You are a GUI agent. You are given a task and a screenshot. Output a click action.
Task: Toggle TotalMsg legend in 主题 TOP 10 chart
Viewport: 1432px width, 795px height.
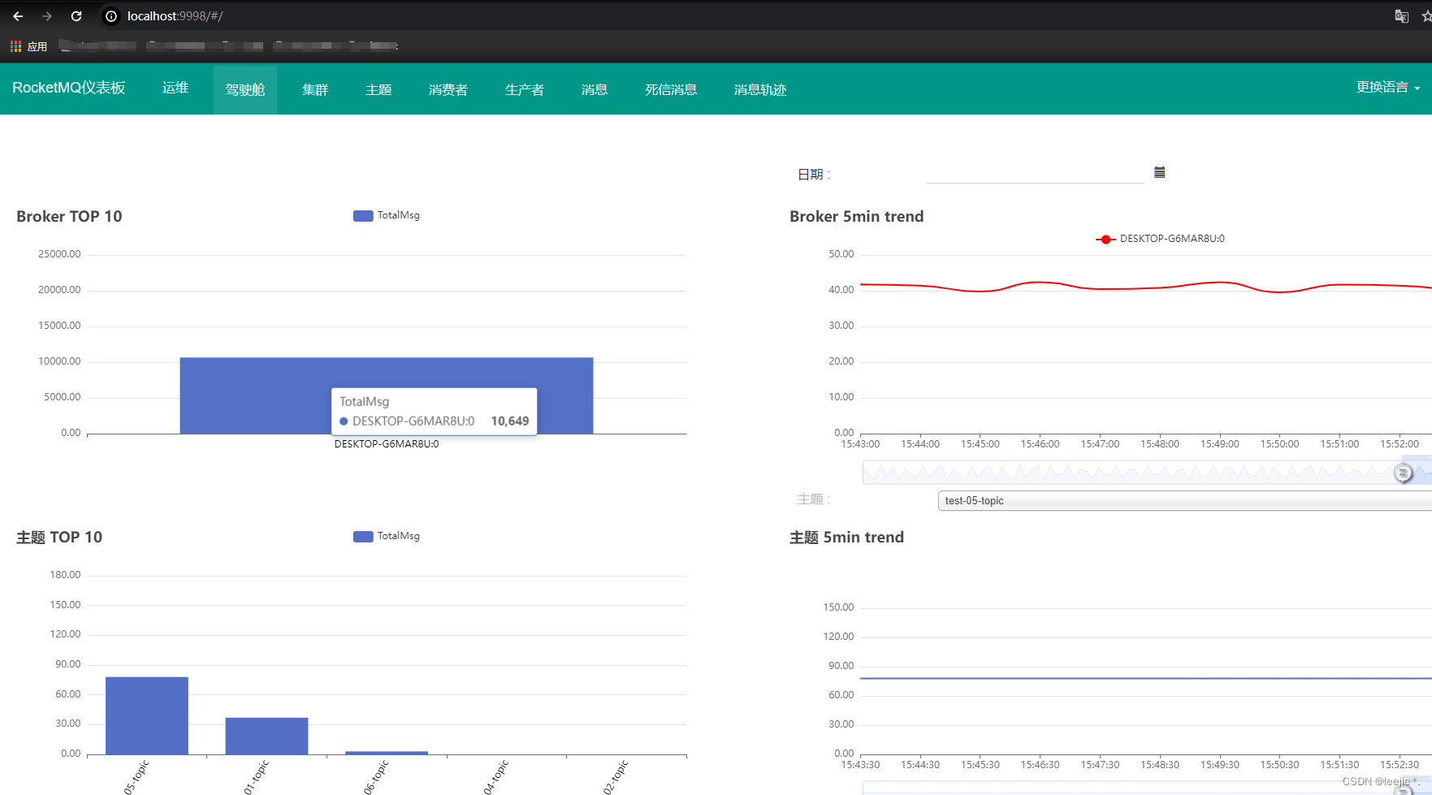pos(387,536)
